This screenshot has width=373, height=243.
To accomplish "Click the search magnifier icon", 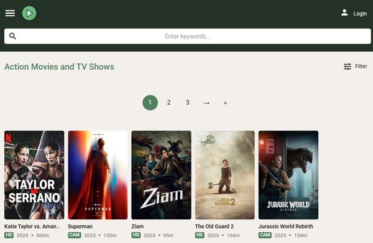I will (12, 36).
